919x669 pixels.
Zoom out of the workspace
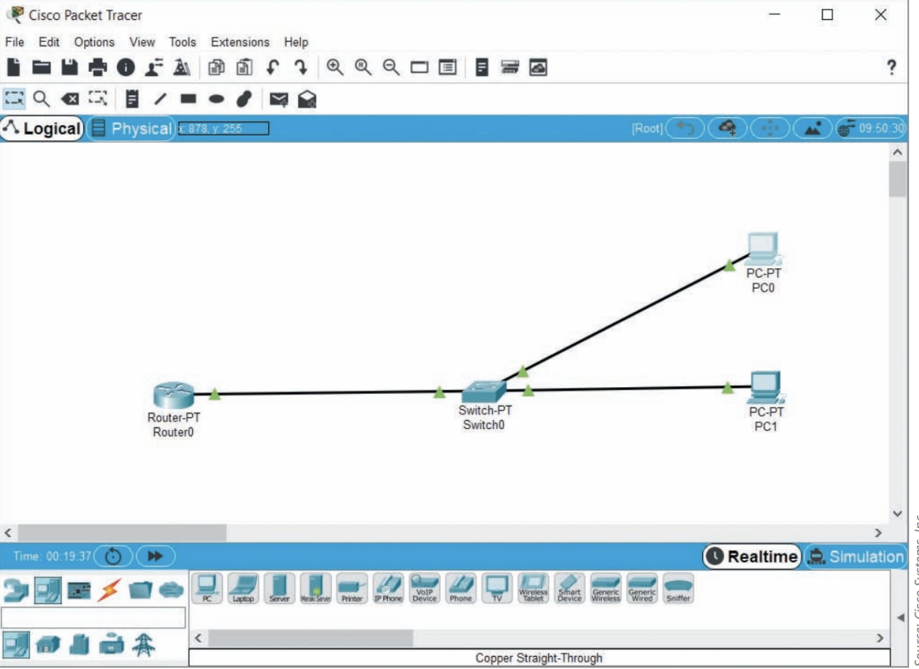[391, 67]
